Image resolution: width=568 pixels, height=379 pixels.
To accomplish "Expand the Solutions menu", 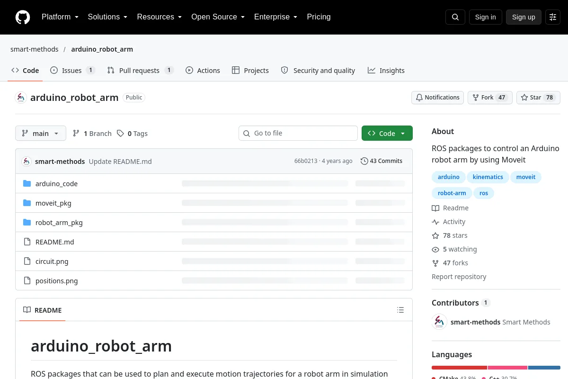I will click(x=107, y=17).
